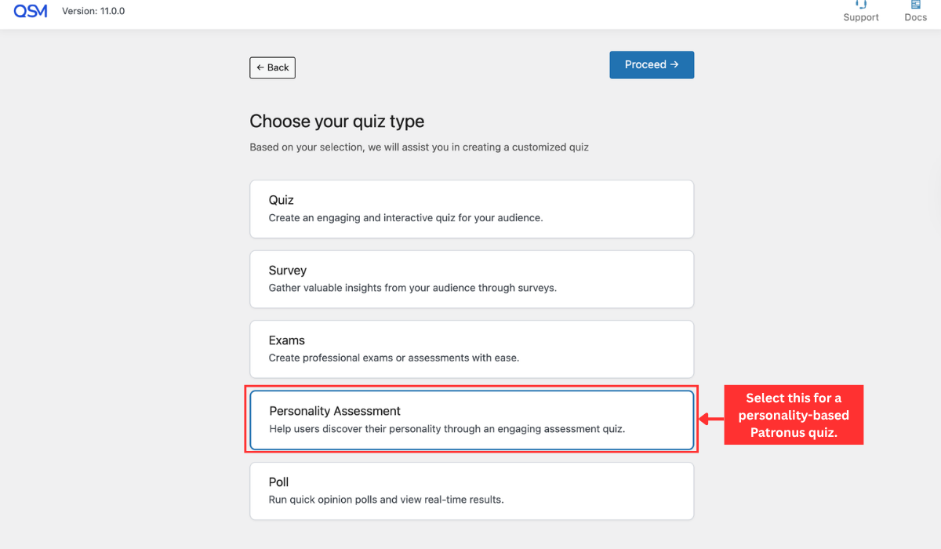Select the Poll card

pyautogui.click(x=471, y=490)
